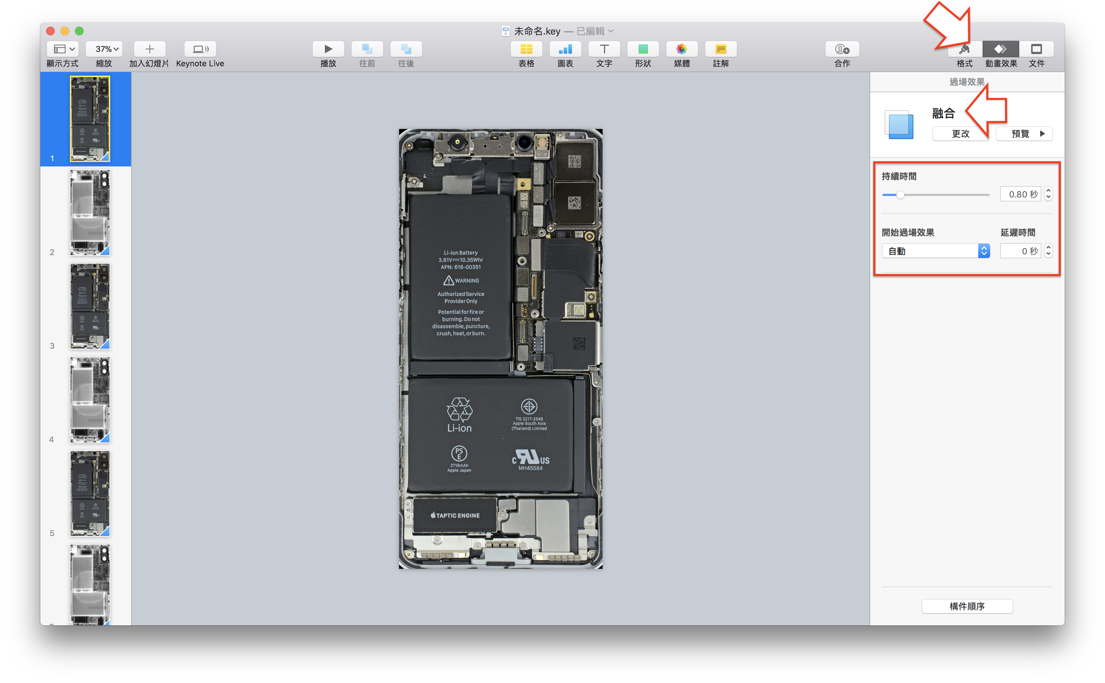Click the 融合 transition name label
The image size is (1105, 683).
943,113
